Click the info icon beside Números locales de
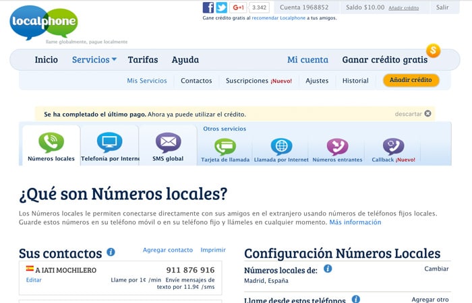This screenshot has height=303, width=472. tap(328, 269)
